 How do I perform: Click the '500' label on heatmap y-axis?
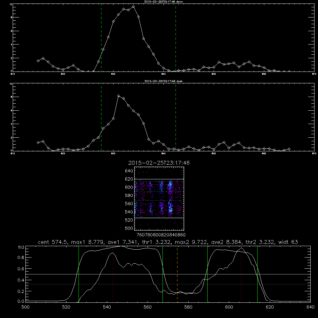(x=129, y=228)
